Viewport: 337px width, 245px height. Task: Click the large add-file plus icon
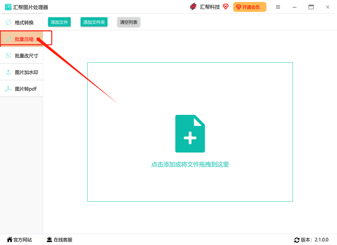(x=190, y=134)
